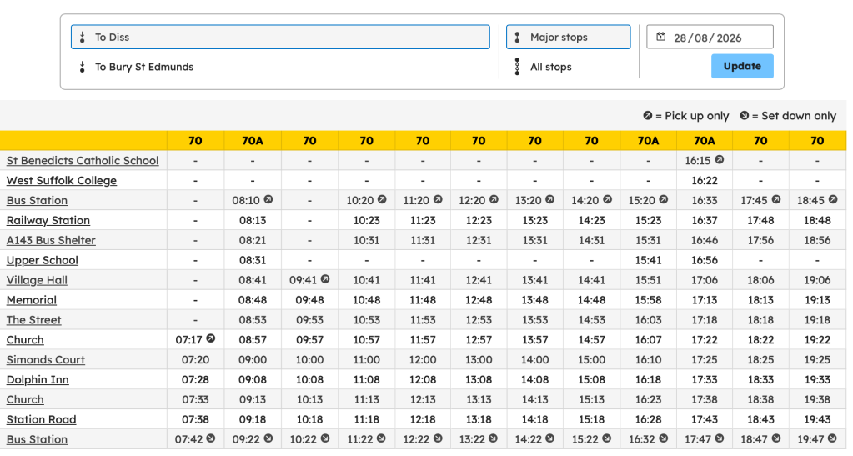Click the 15:41 Upper School time
Image resolution: width=853 pixels, height=456 pixels.
tap(649, 260)
